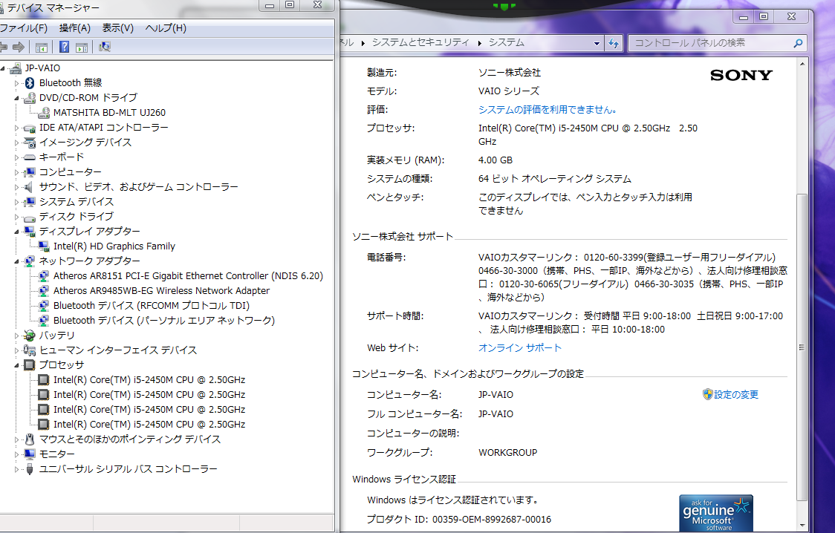Select MATSHITA BD-MLT UJ260 drive
The height and width of the screenshot is (533, 835).
pos(109,113)
